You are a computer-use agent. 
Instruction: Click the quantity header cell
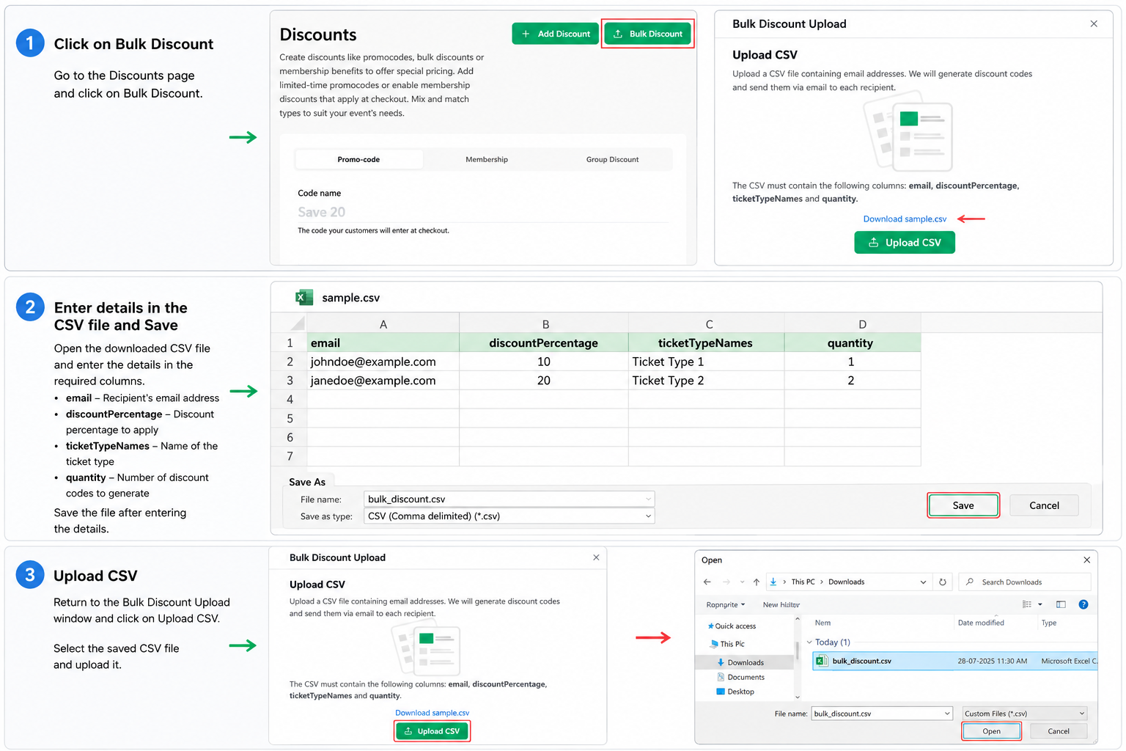pyautogui.click(x=853, y=342)
